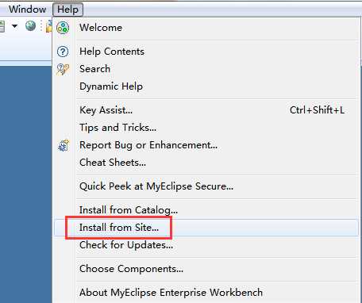Close the Help menu from menu bar
362x303 pixels.
[67, 10]
